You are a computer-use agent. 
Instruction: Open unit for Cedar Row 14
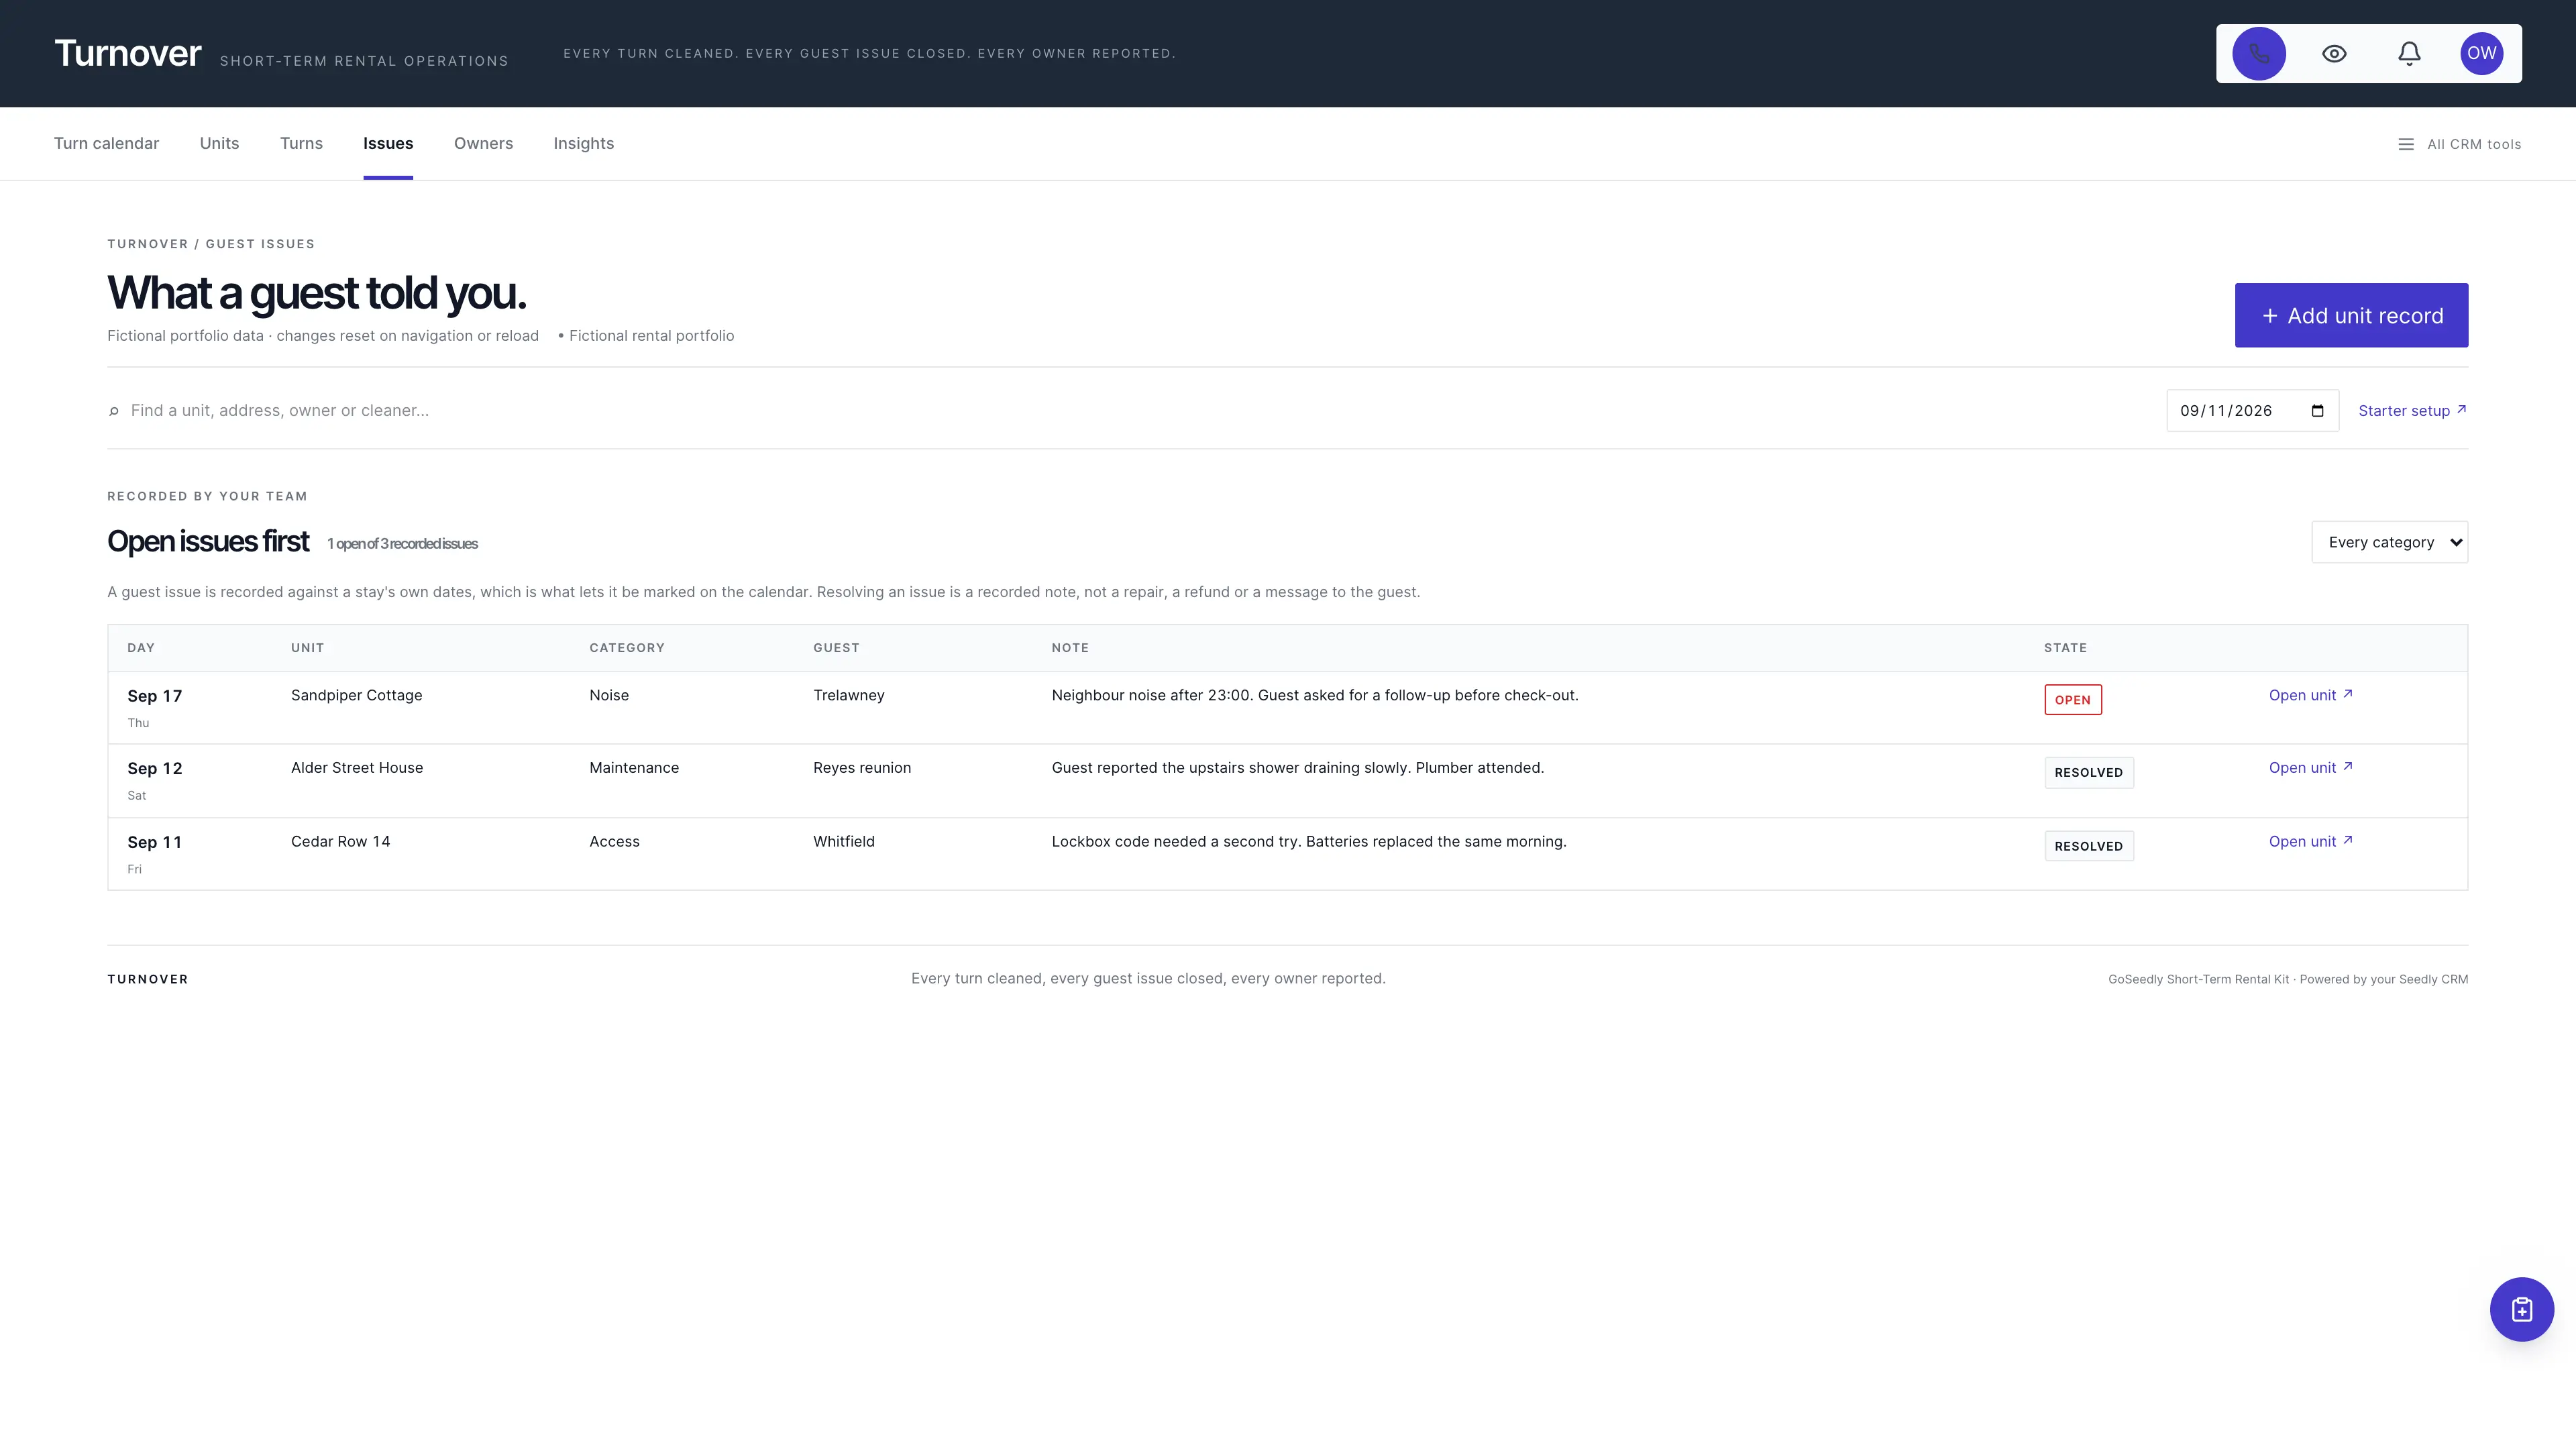click(2310, 842)
